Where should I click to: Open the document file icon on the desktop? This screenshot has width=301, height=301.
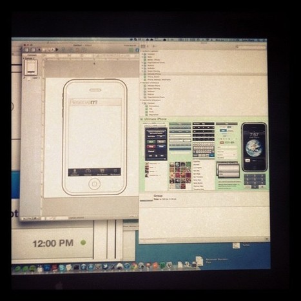pos(199,260)
